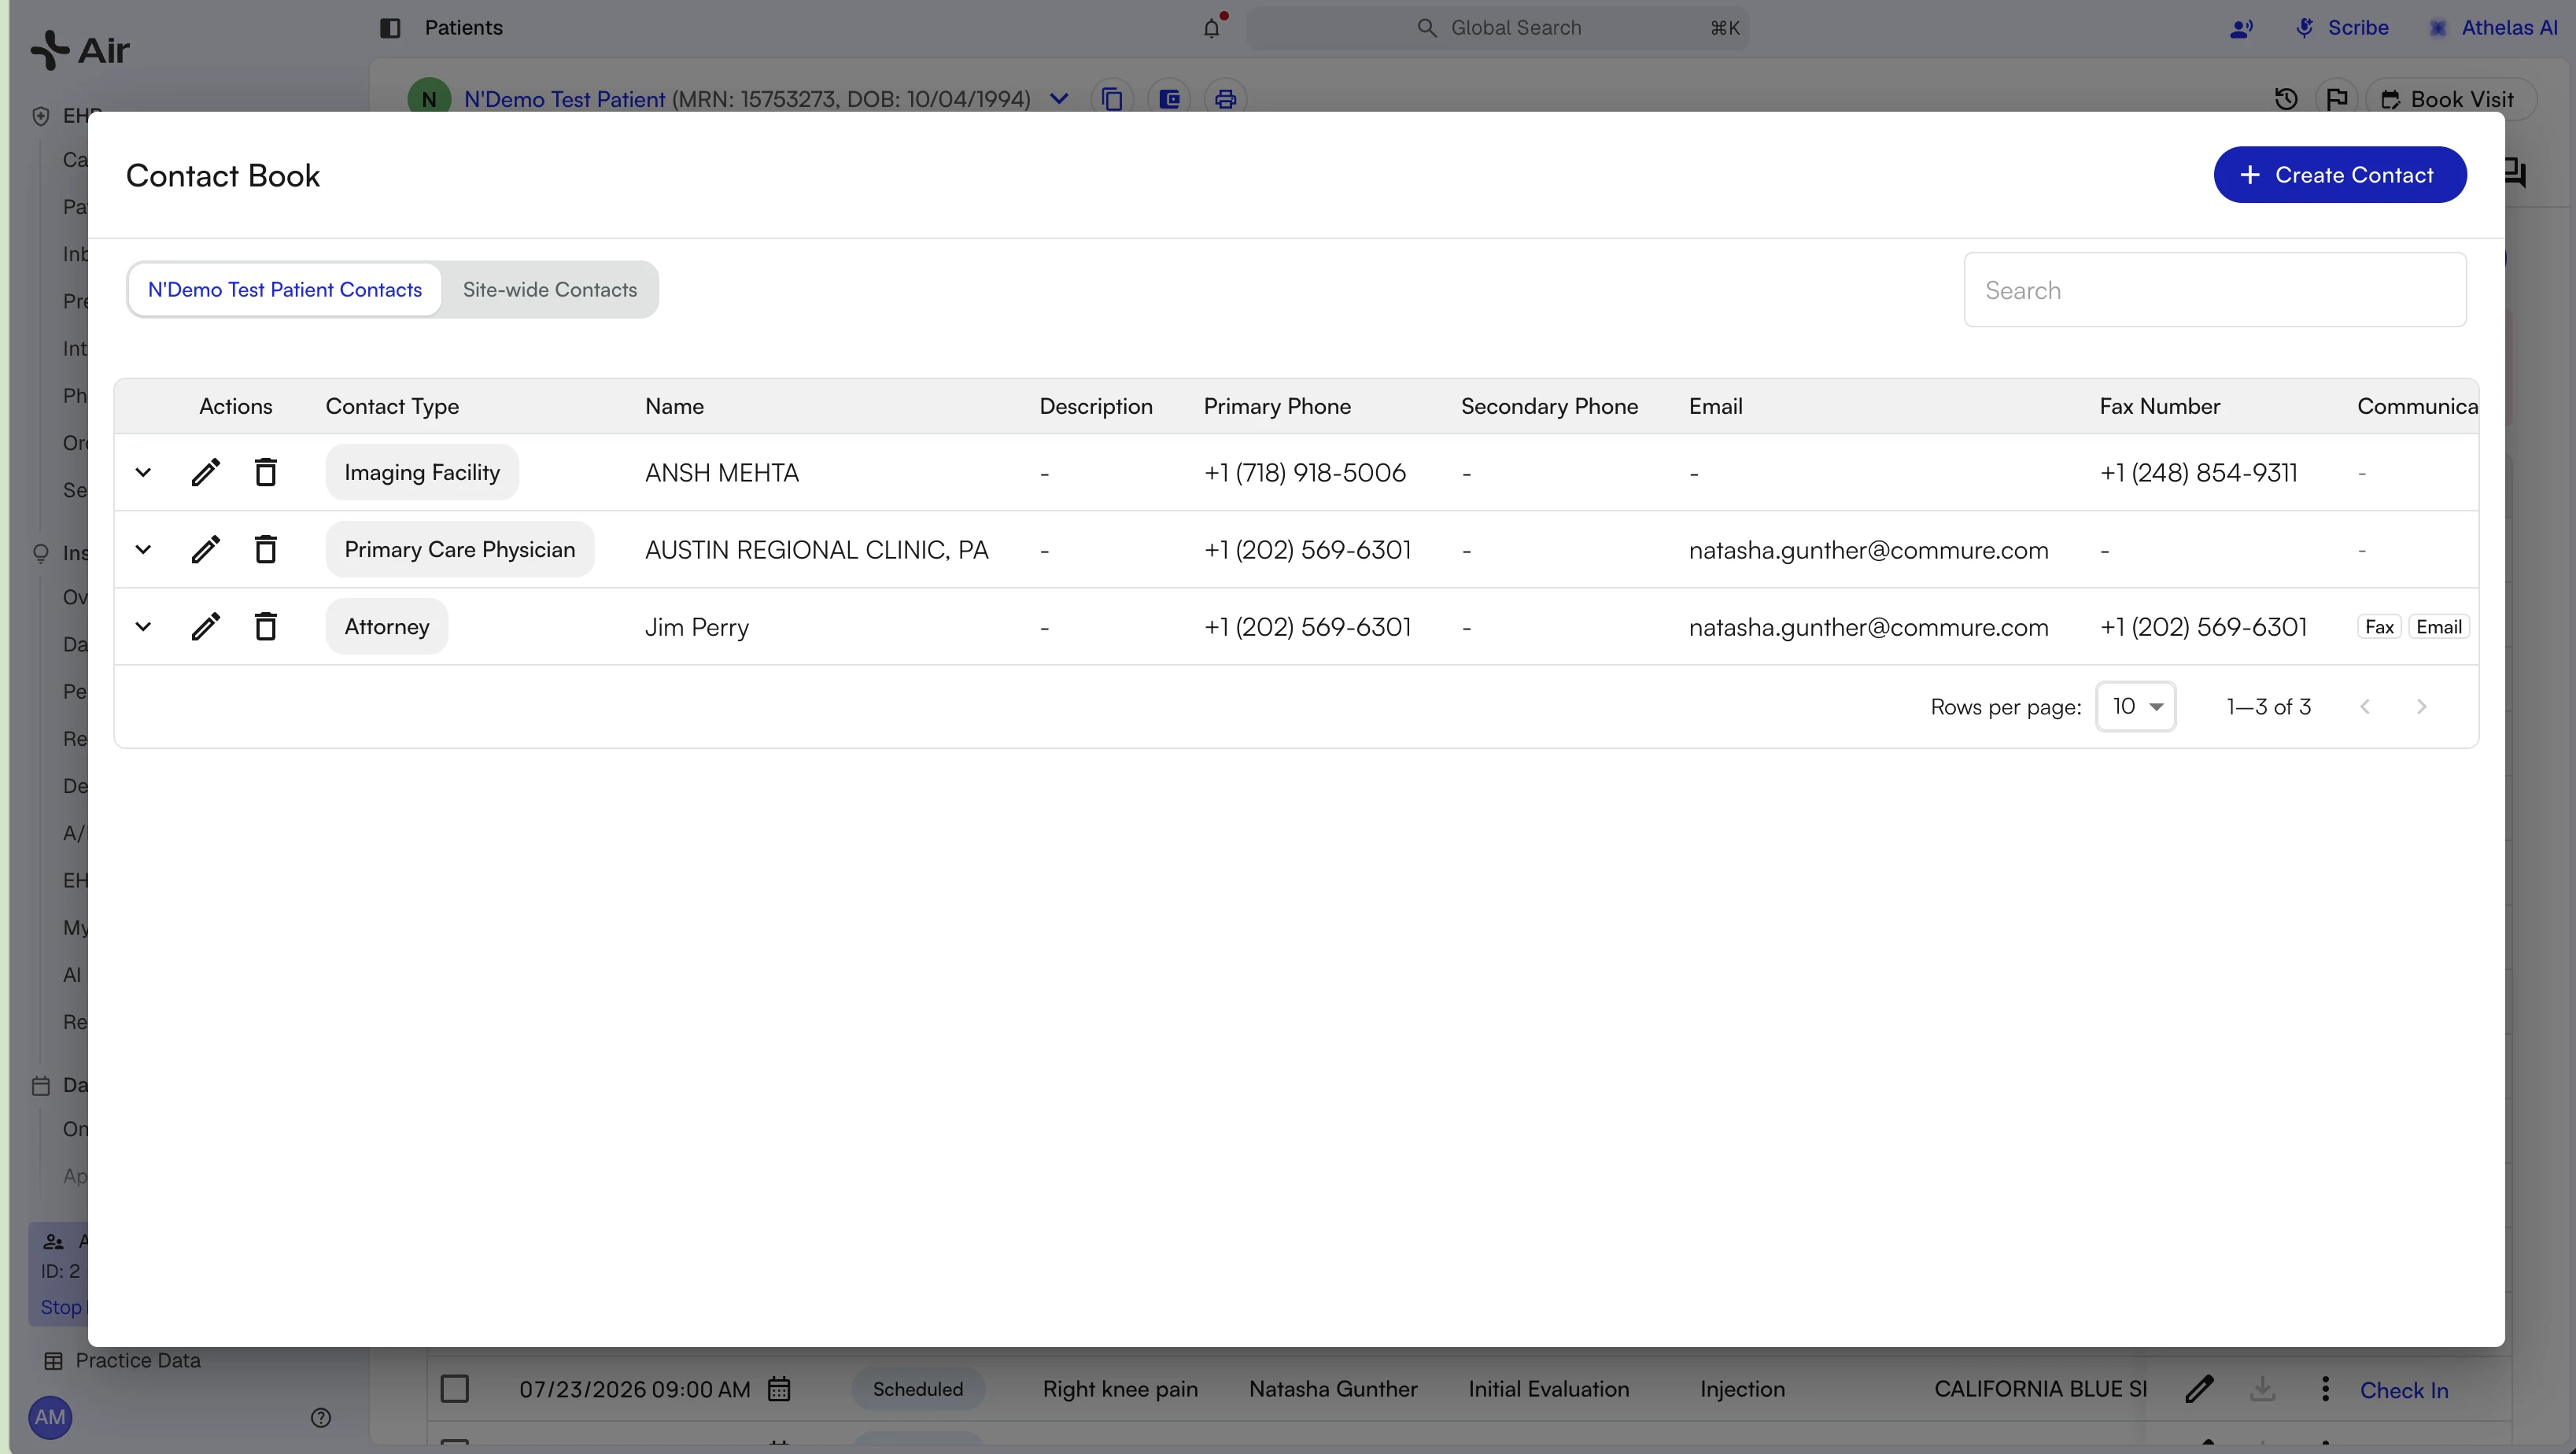This screenshot has width=2576, height=1454.
Task: Go to next page of contacts
Action: (2421, 706)
